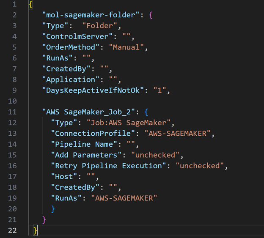Click line number 22 in the gutter
Screen dimensions: 264x238
(12, 230)
